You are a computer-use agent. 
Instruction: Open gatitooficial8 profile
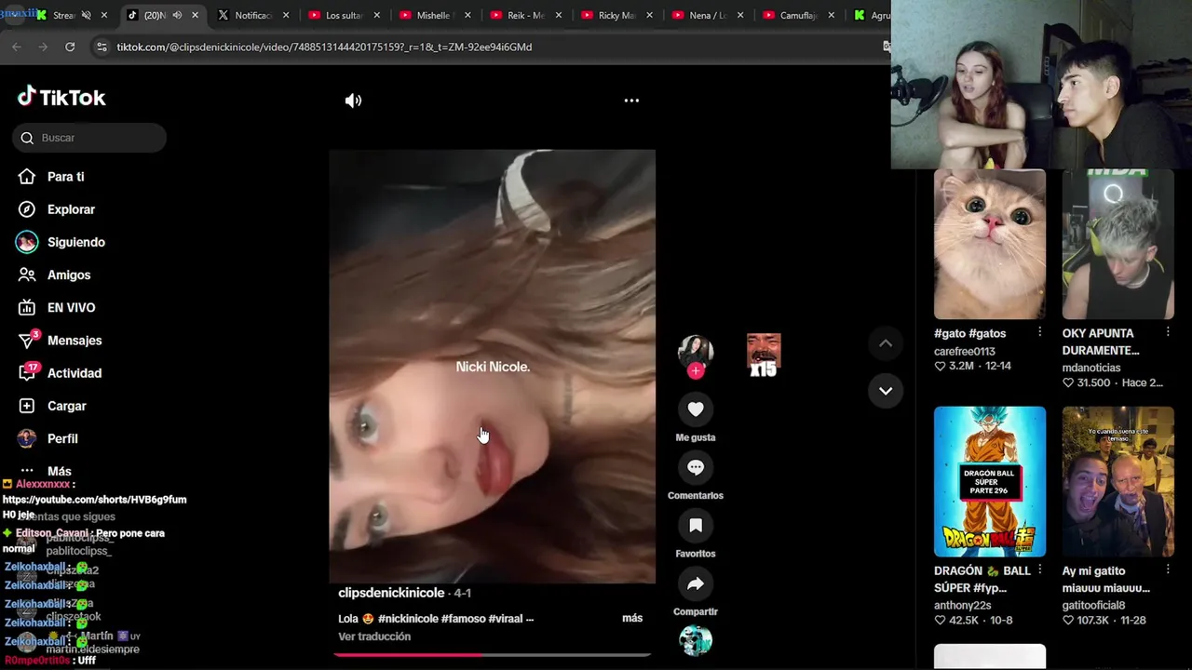1093,605
